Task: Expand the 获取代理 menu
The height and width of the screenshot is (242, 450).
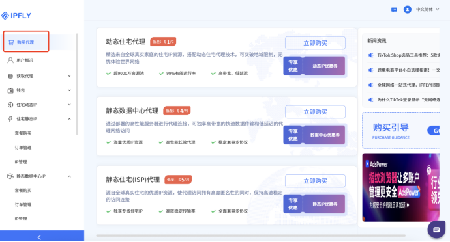Action: pos(38,76)
